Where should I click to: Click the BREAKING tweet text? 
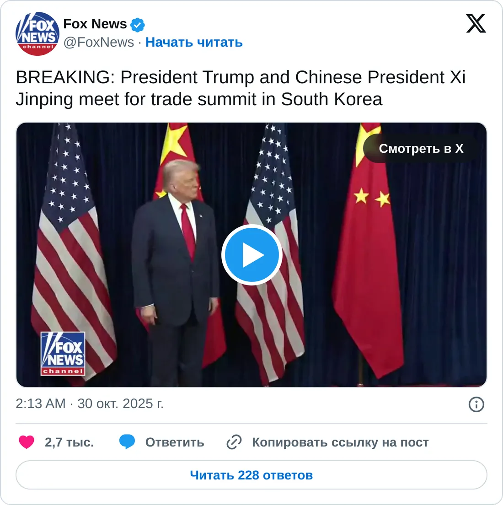coord(241,88)
